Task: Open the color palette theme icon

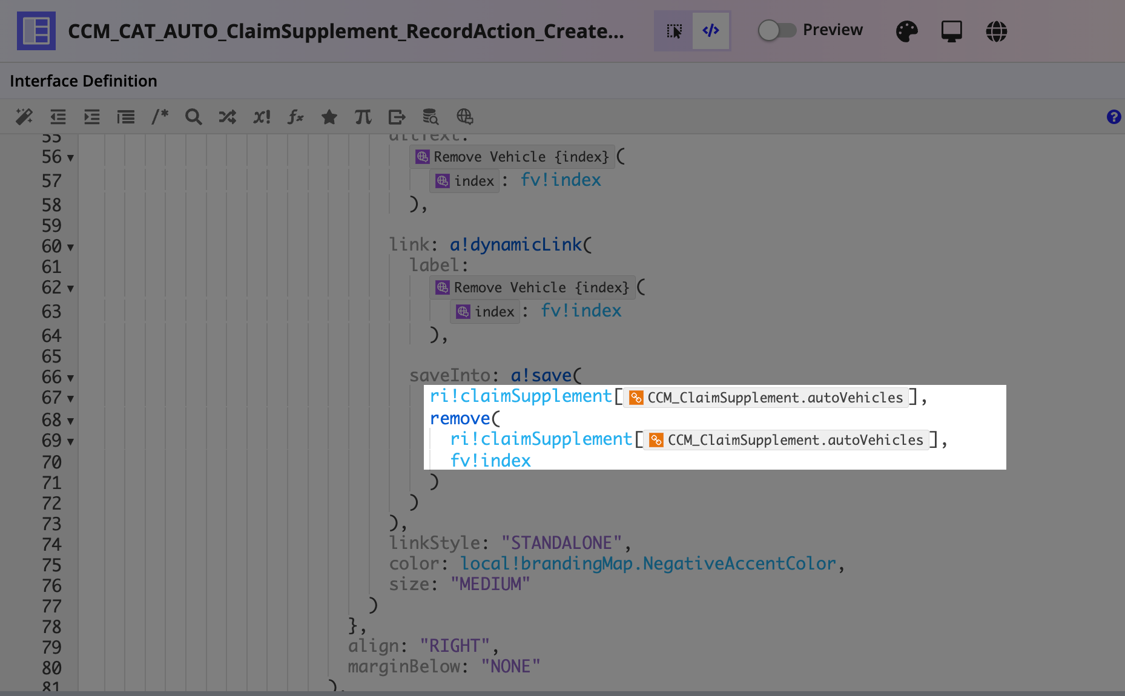Action: pyautogui.click(x=906, y=31)
